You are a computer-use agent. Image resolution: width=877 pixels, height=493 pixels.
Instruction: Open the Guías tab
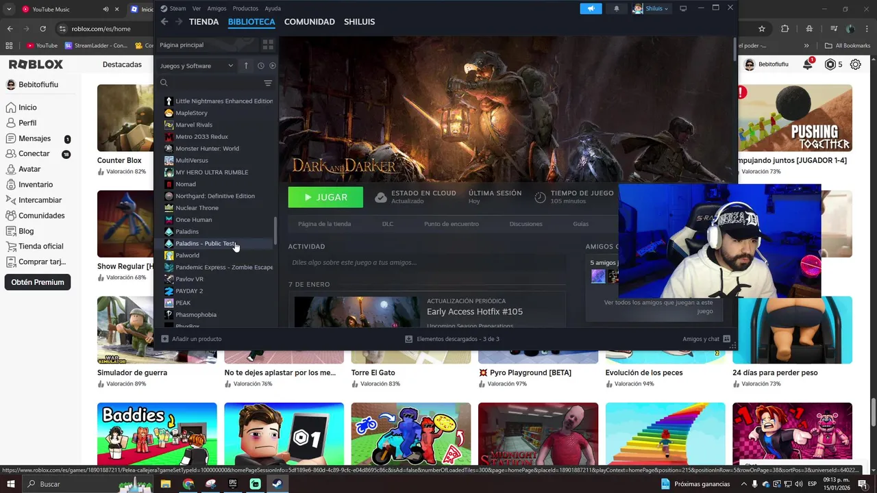pos(580,224)
